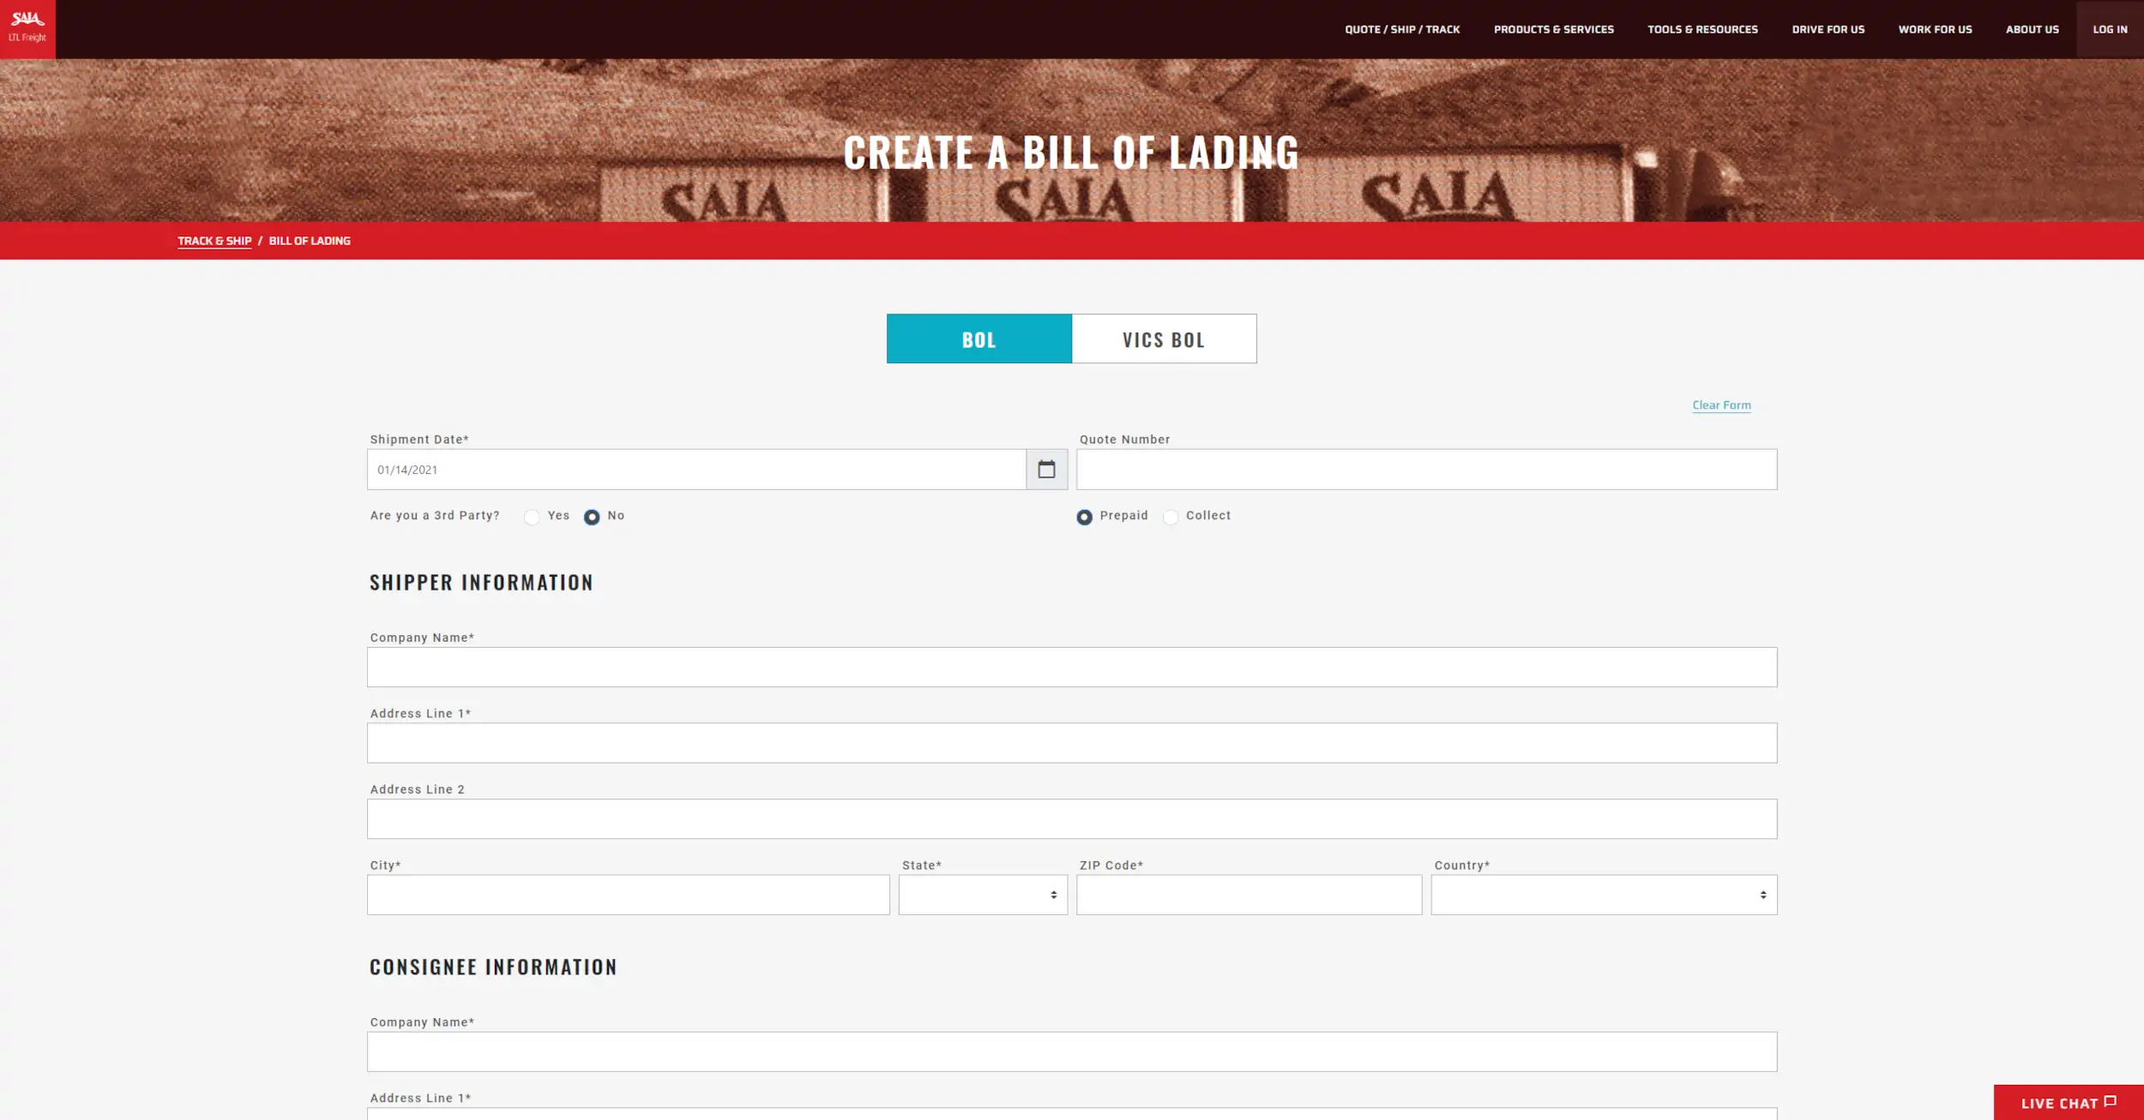The width and height of the screenshot is (2144, 1120).
Task: Click the Clear Form link
Action: [x=1721, y=405]
